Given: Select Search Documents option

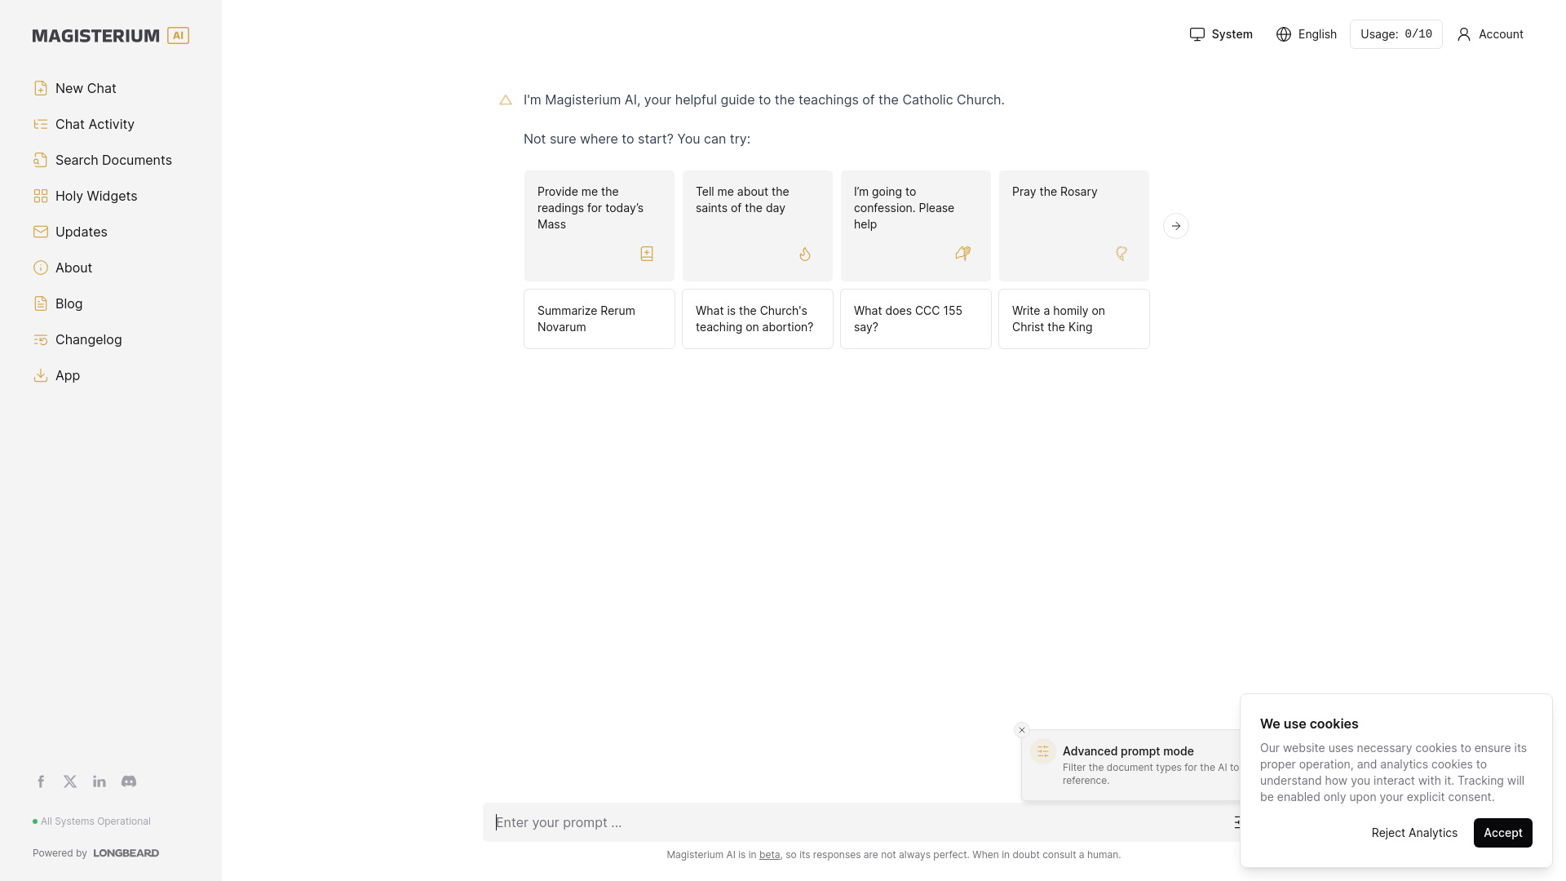Looking at the screenshot, I should click(113, 159).
